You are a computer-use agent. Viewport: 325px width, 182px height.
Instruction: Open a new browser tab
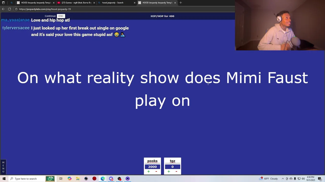(x=181, y=3)
